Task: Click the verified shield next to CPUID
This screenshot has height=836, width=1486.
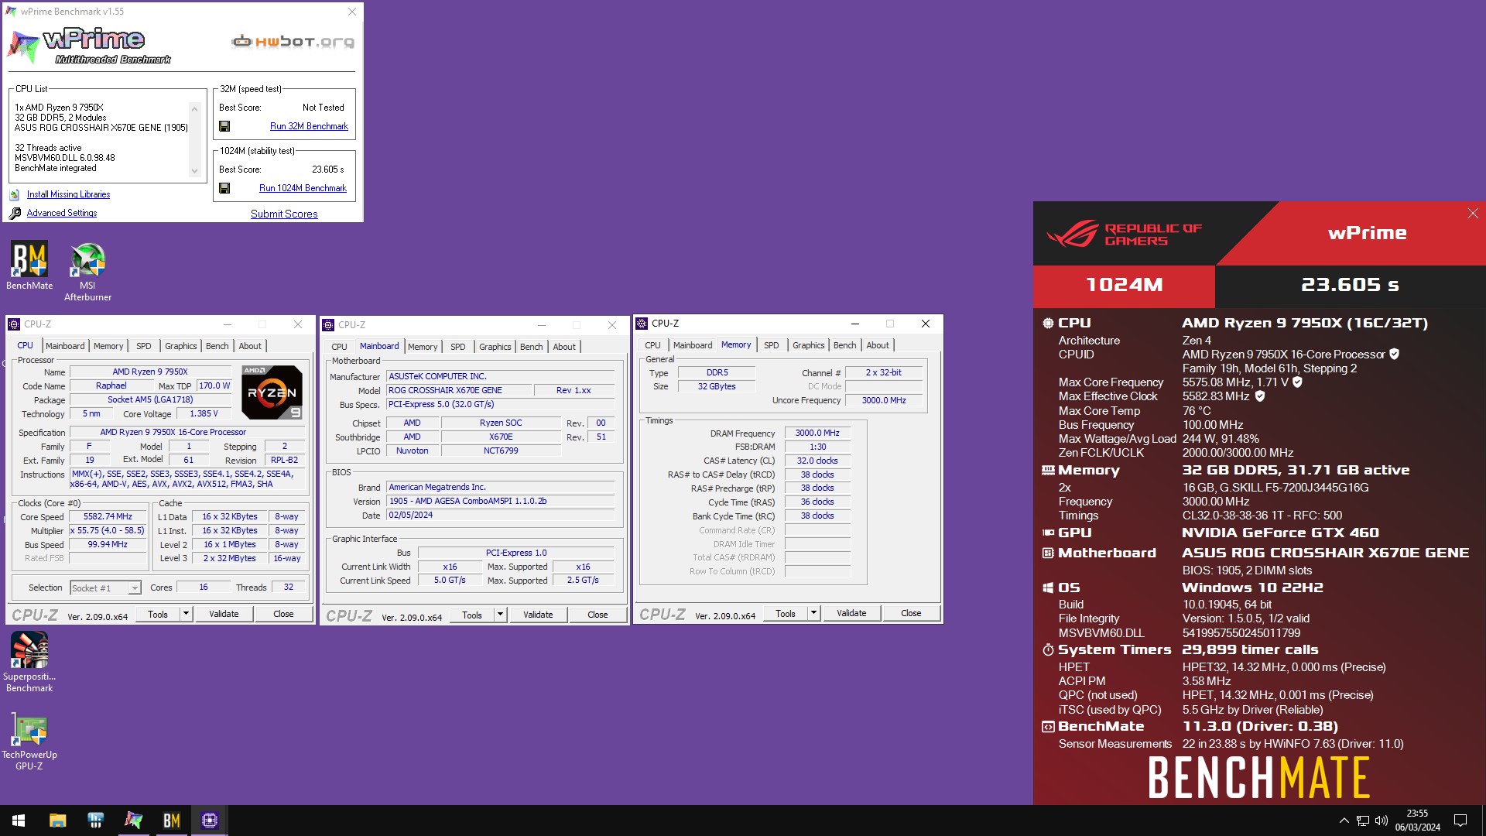Action: click(x=1394, y=354)
